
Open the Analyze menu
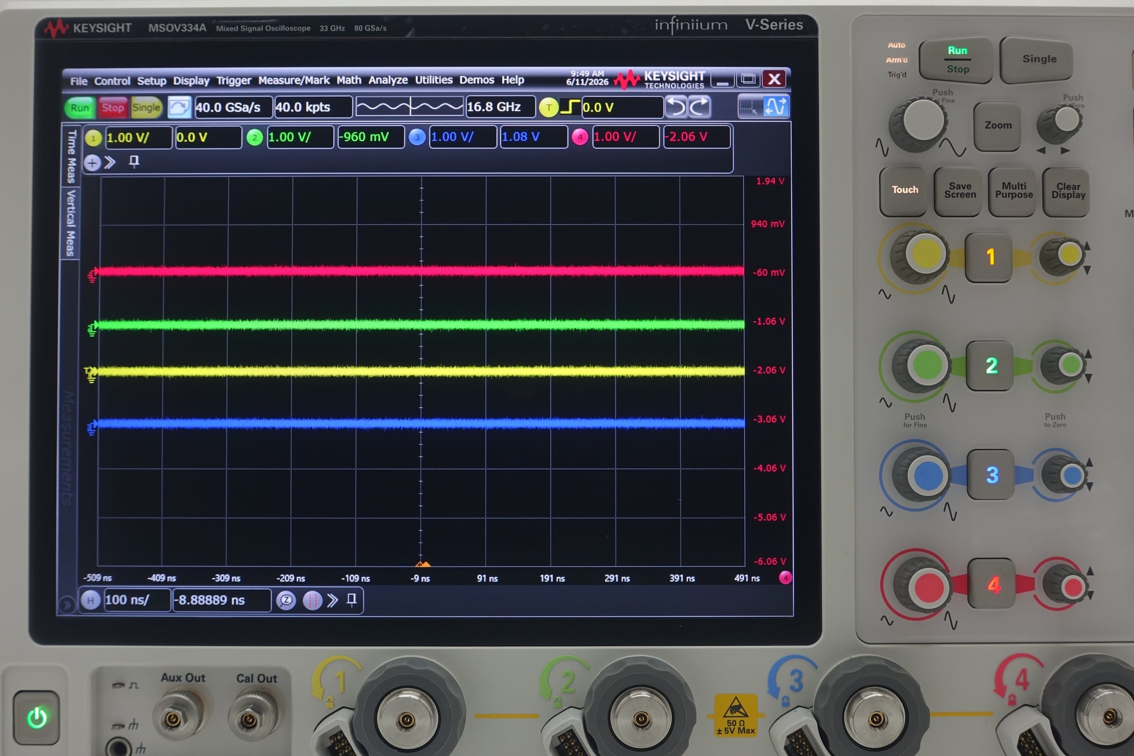point(388,80)
